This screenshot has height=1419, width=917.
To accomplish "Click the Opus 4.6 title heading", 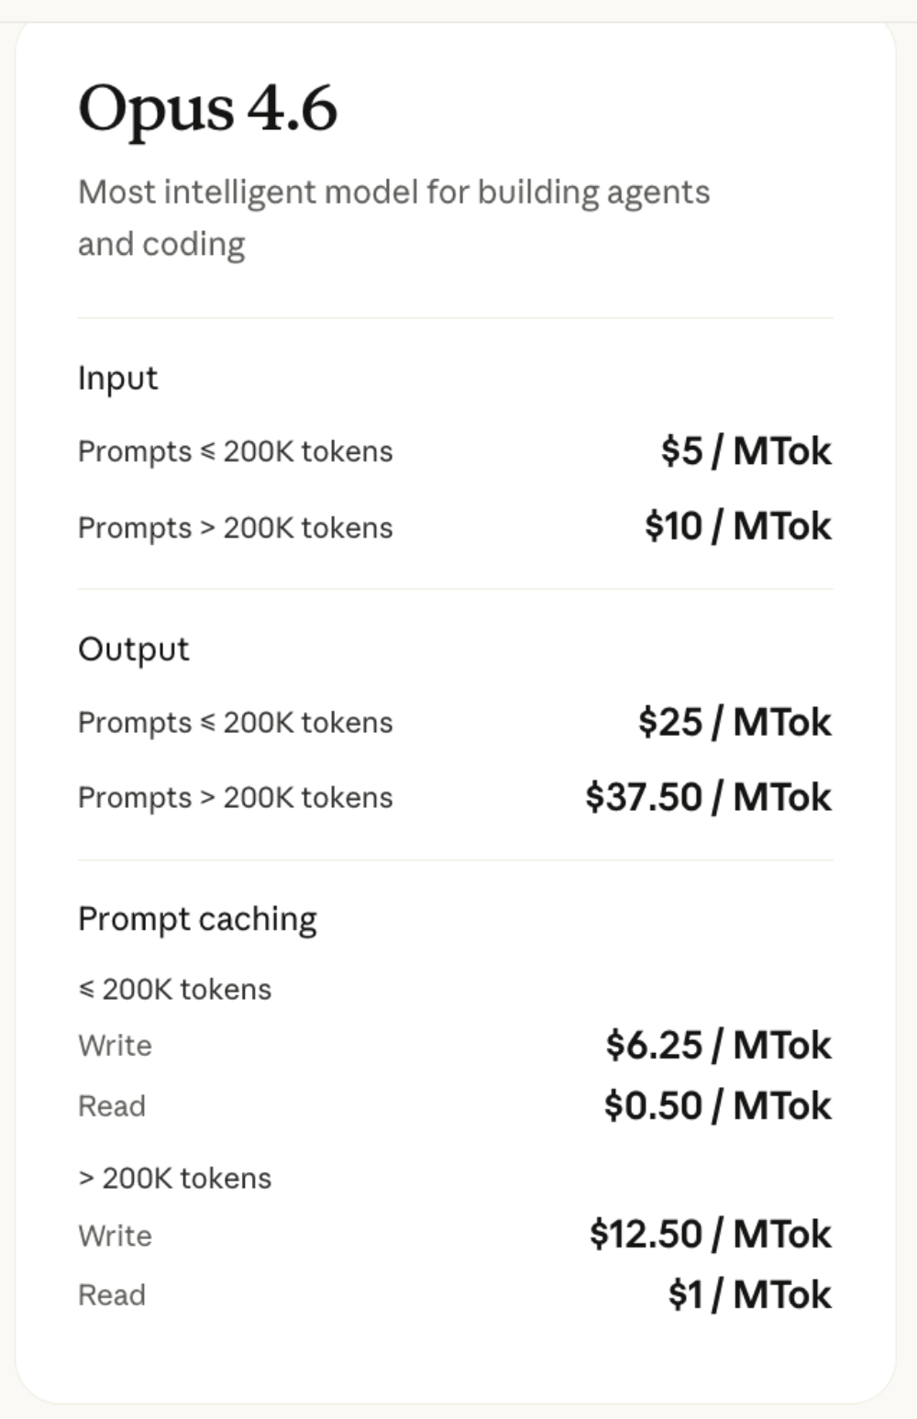I will point(208,109).
